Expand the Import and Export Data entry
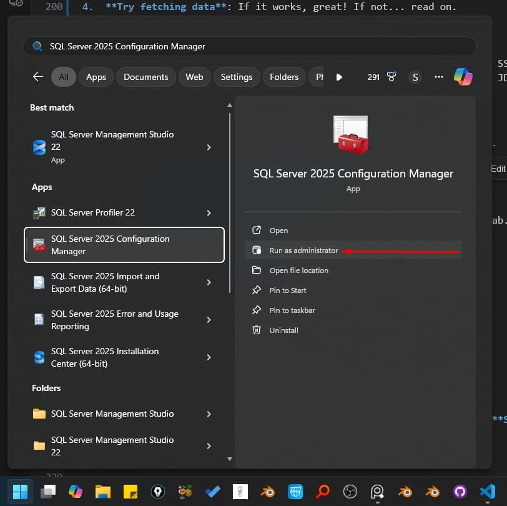This screenshot has width=507, height=506. (x=209, y=282)
